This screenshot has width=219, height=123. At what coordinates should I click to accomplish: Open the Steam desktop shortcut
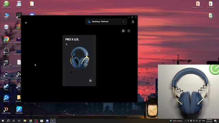6,87
